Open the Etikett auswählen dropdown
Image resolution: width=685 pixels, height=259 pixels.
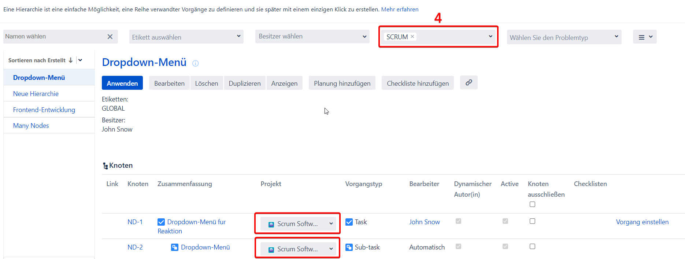186,37
